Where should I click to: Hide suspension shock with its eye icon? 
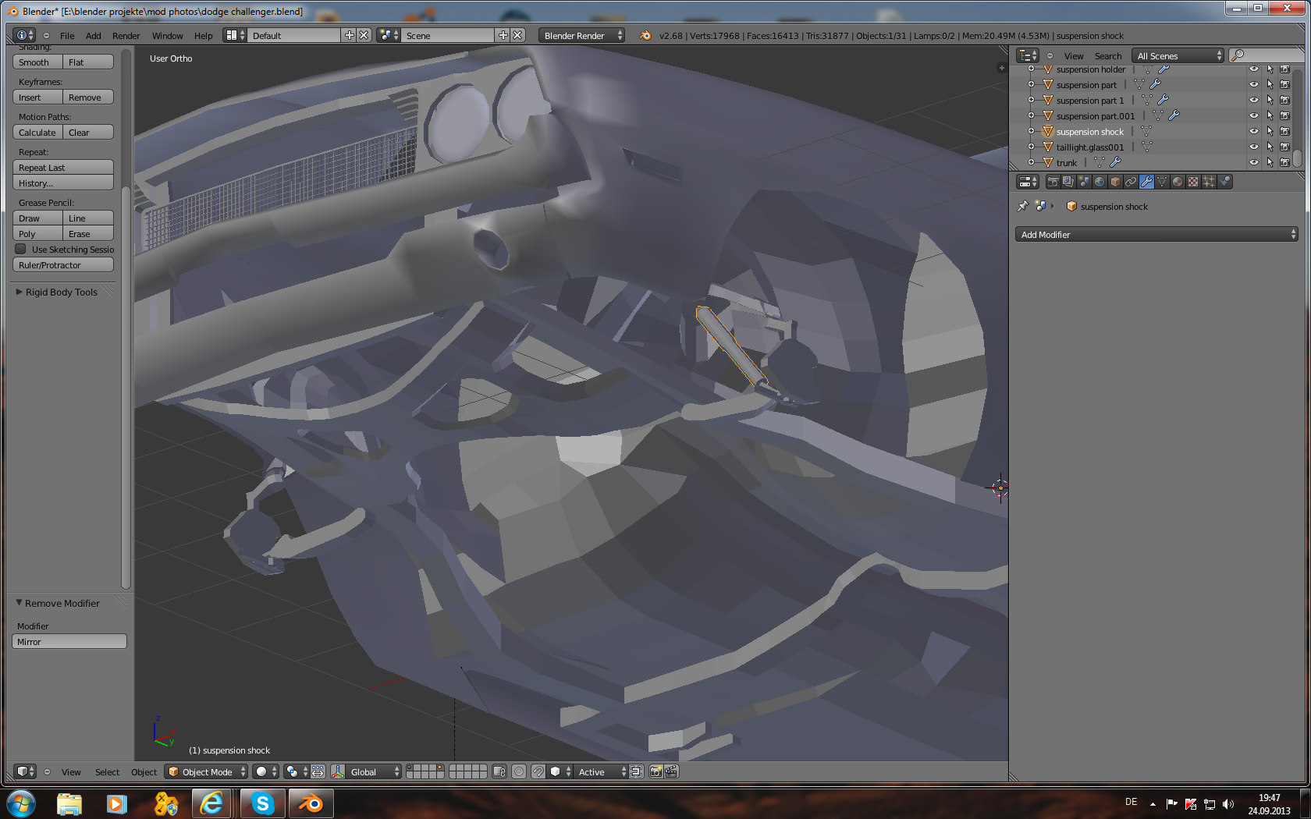pyautogui.click(x=1253, y=132)
